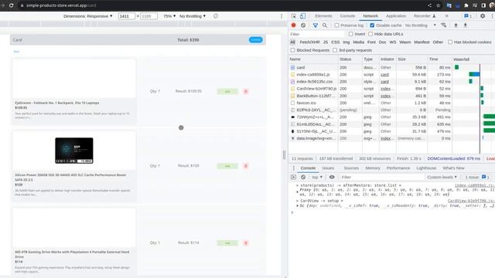The height and width of the screenshot is (278, 495).
Task: Delete the WD 4TB Gaming Drive item
Action: click(x=246, y=243)
